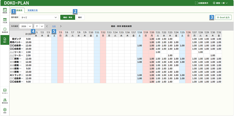
Task: Open the 実績管理 clock sidebar icon
Action: click(5, 30)
